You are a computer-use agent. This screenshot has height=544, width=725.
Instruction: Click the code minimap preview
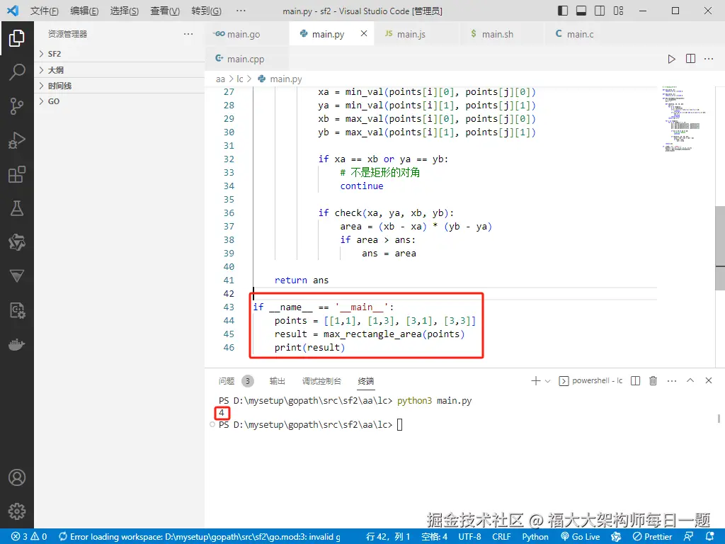(685, 118)
